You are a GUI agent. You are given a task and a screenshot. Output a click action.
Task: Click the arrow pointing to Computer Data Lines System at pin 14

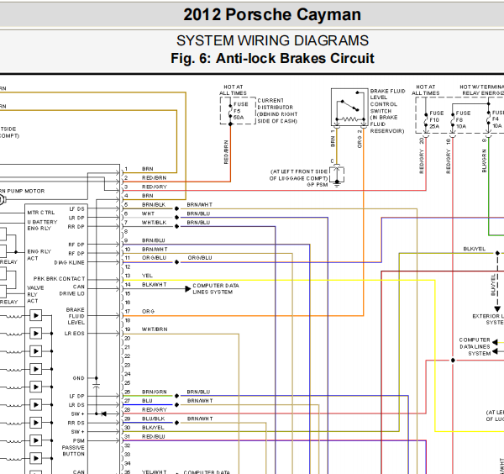(187, 289)
